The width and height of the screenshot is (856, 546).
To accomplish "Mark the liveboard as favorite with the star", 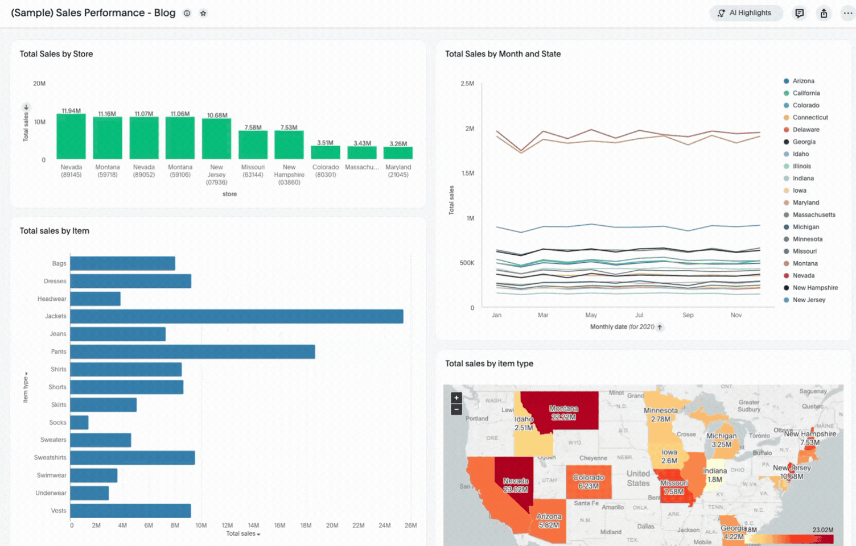I will click(x=203, y=13).
